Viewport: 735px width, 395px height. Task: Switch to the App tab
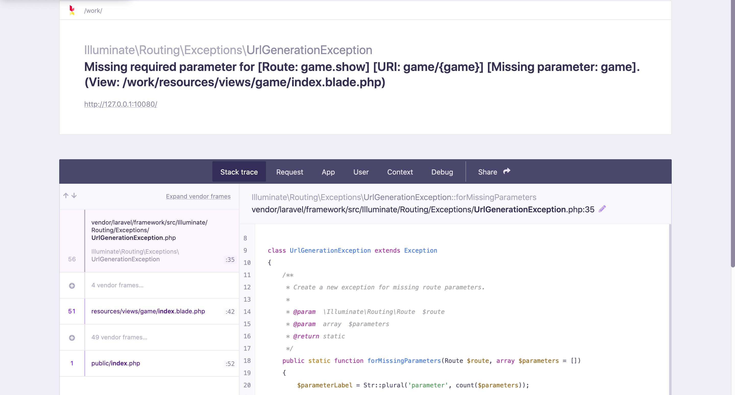click(x=328, y=172)
